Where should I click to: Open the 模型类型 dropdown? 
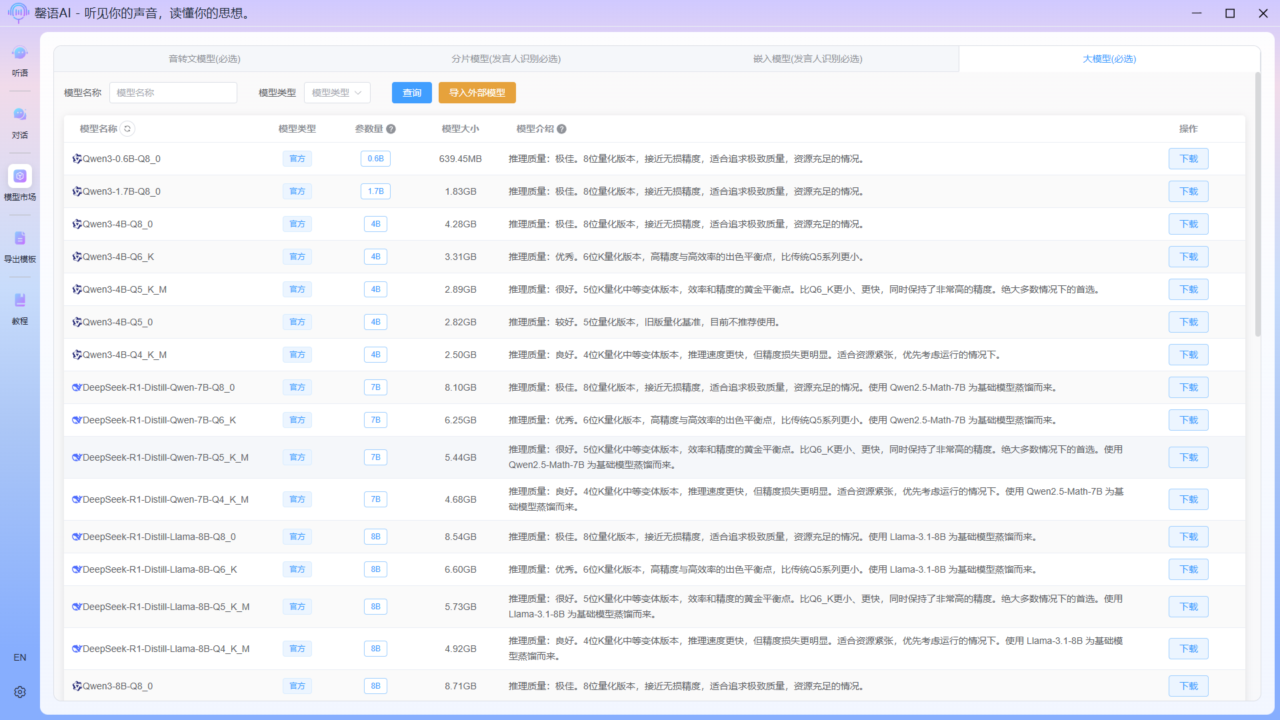pos(337,93)
